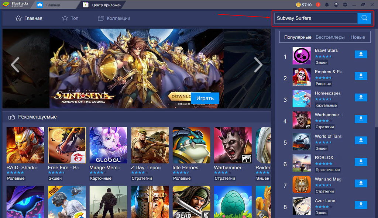Download Azur Lane

point(361,204)
